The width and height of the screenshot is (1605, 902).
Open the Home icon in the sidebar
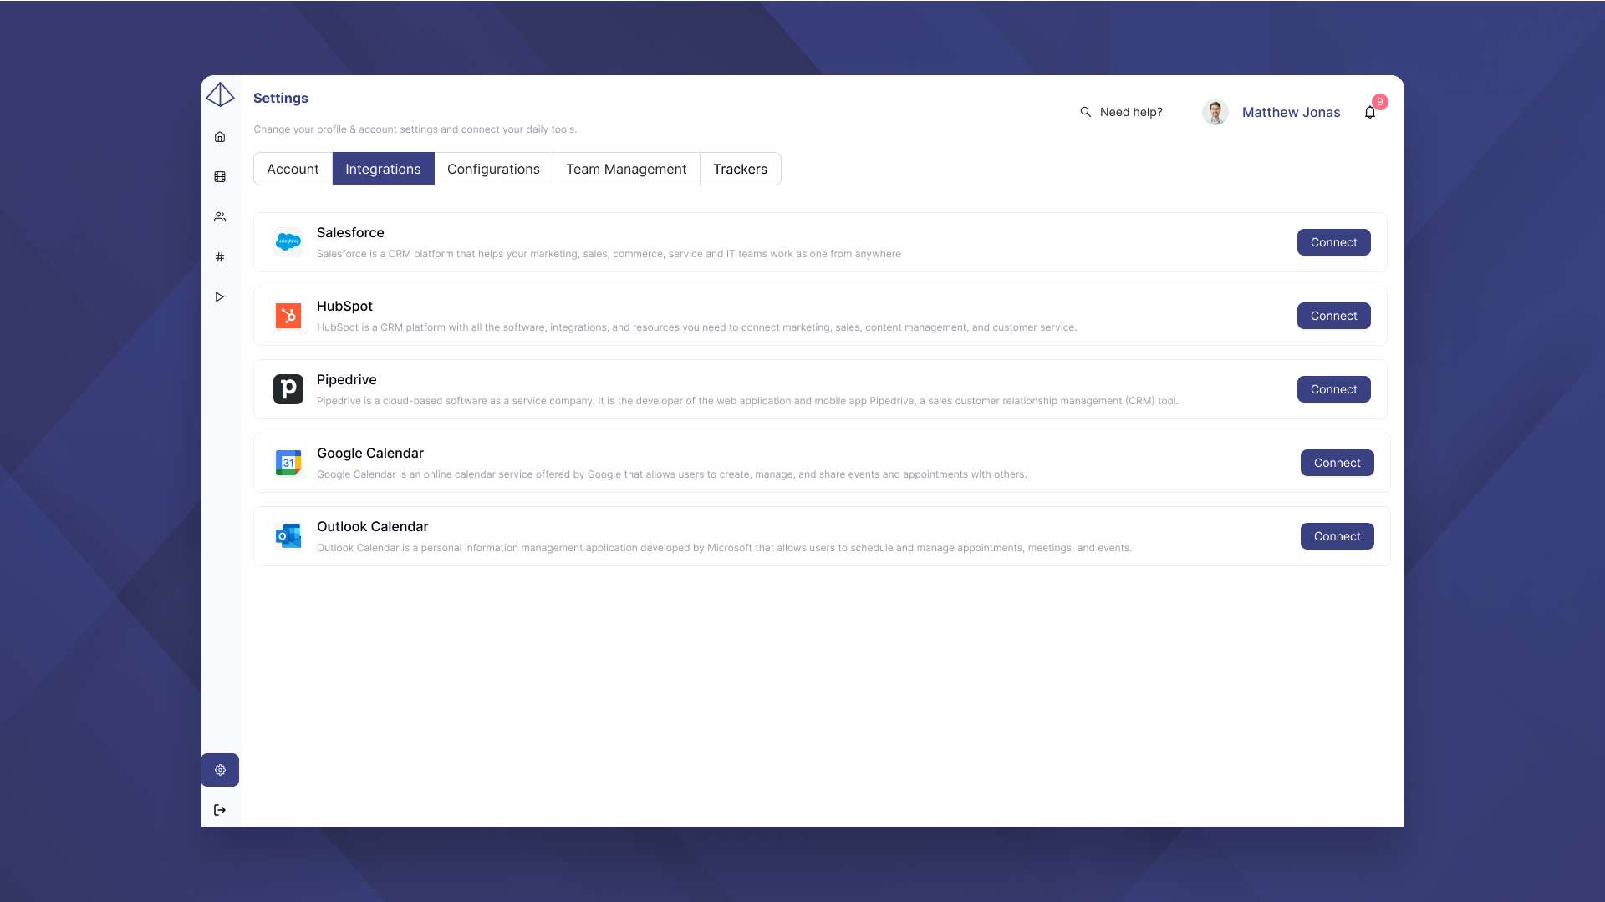coord(220,137)
